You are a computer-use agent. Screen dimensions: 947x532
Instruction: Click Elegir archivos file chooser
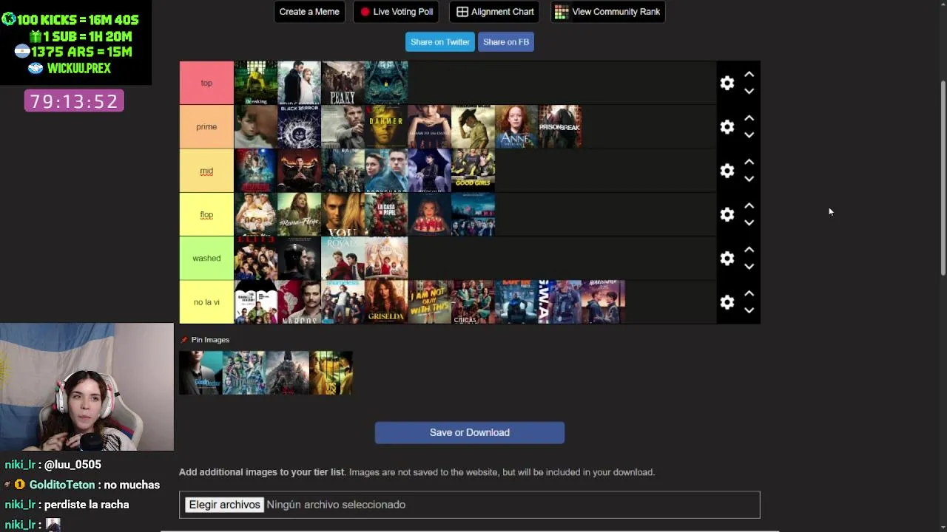click(224, 505)
